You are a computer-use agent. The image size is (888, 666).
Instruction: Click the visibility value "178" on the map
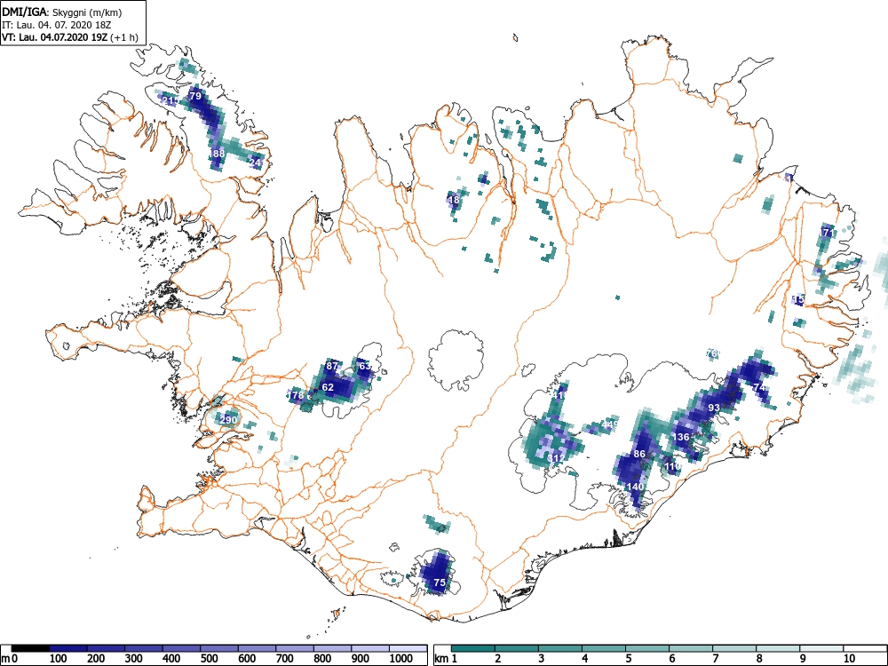297,395
